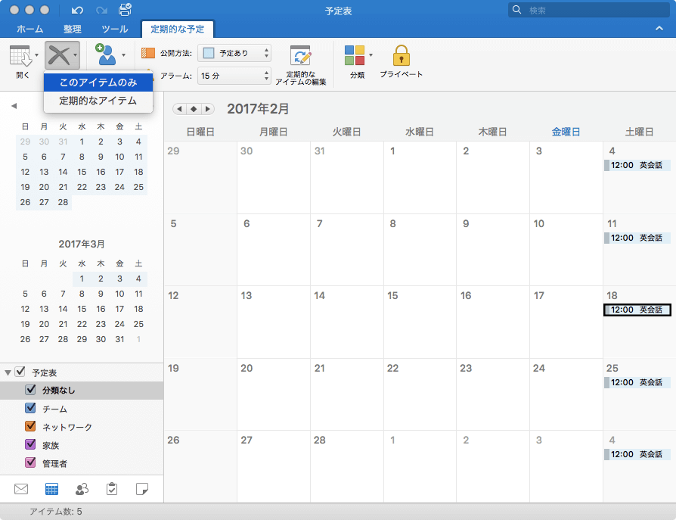This screenshot has height=520, width=676.
Task: Click the search magnifier icon
Action: (516, 10)
